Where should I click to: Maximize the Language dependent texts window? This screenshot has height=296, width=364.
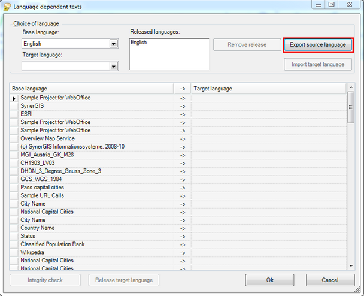pyautogui.click(x=332, y=4)
